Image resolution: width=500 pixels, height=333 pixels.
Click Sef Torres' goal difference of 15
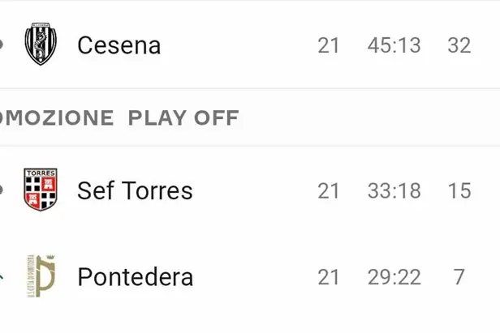click(x=459, y=190)
